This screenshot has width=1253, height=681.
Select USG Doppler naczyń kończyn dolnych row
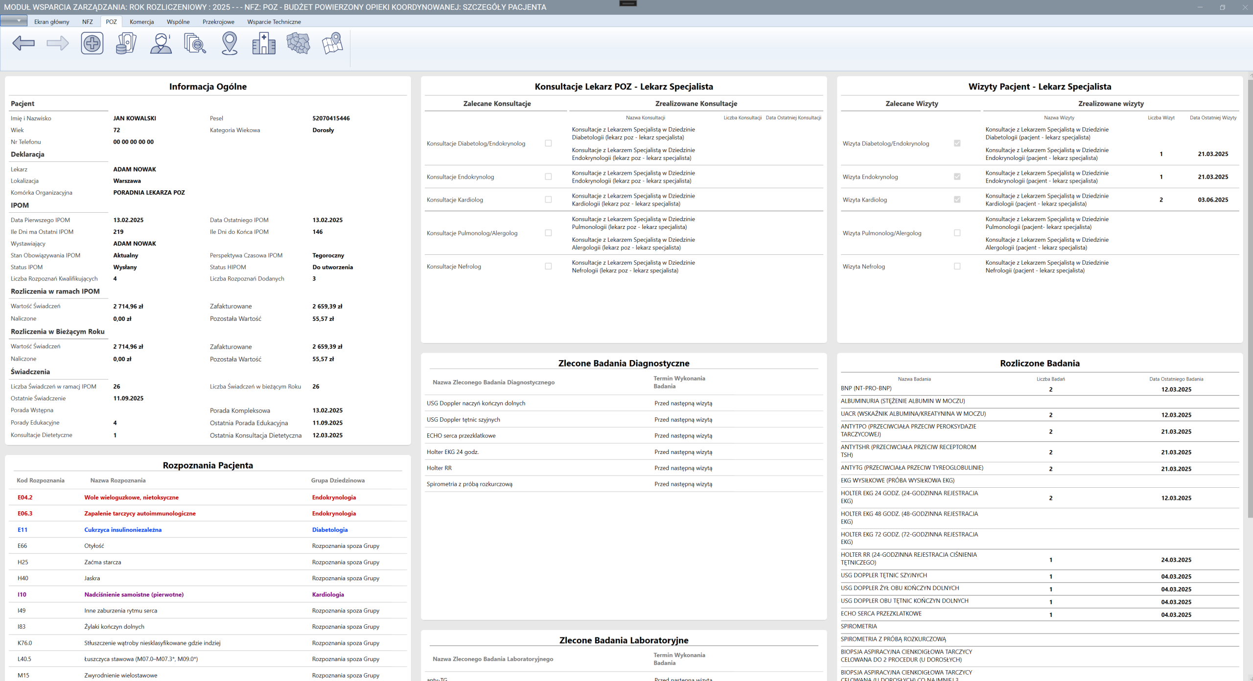pyautogui.click(x=624, y=403)
